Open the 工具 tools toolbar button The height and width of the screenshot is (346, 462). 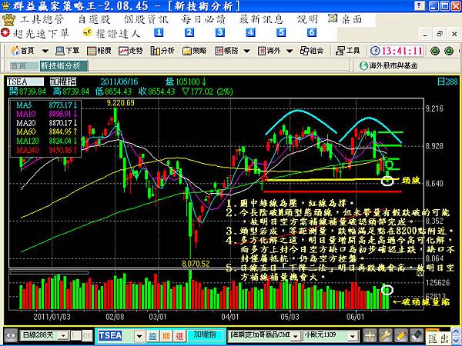click(x=348, y=51)
